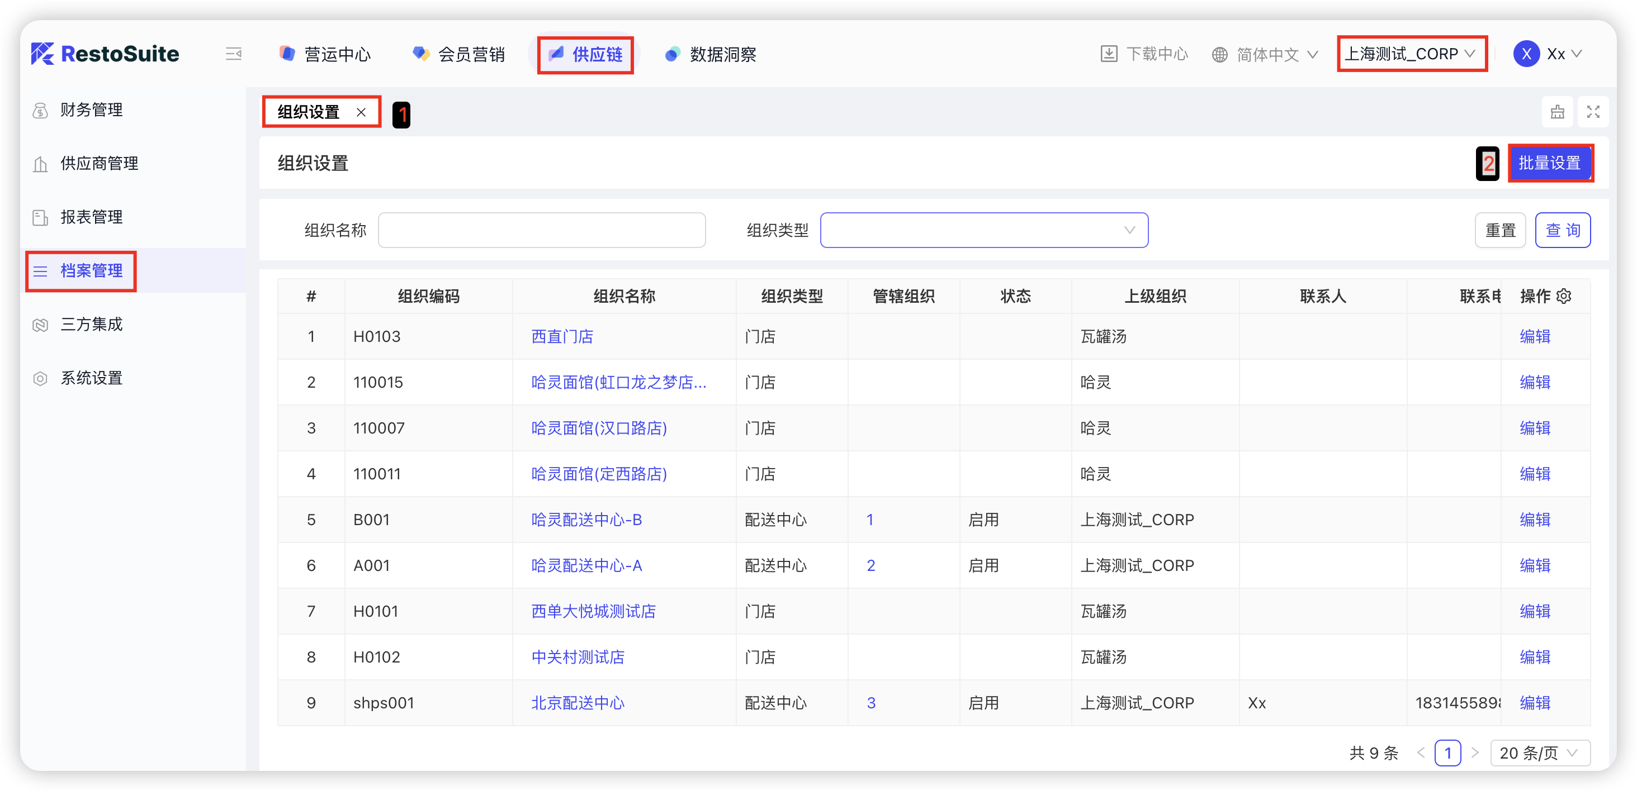Focus the 组织名称 input field
This screenshot has height=791, width=1637.
(541, 230)
